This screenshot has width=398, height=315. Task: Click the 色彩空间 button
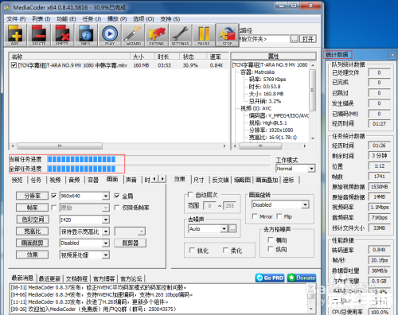(33, 220)
